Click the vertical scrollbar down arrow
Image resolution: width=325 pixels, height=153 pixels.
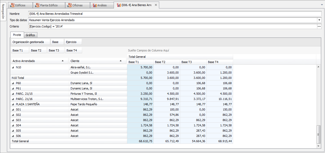click(x=319, y=146)
